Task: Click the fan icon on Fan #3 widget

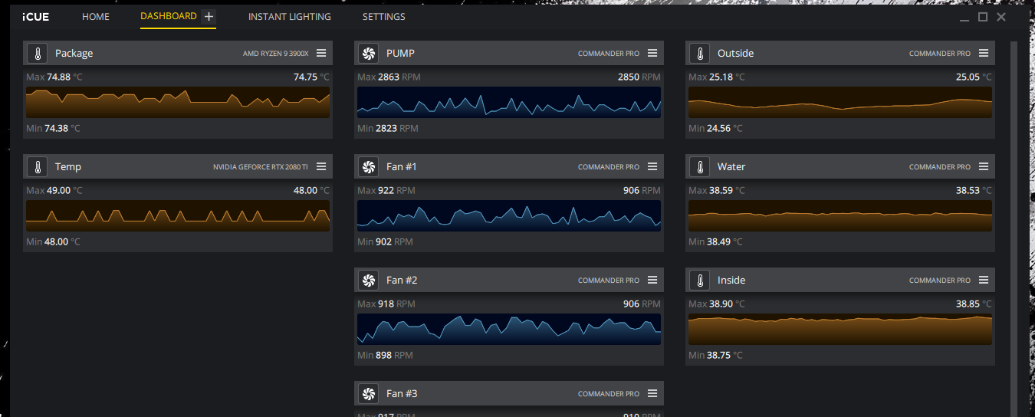Action: pos(368,393)
